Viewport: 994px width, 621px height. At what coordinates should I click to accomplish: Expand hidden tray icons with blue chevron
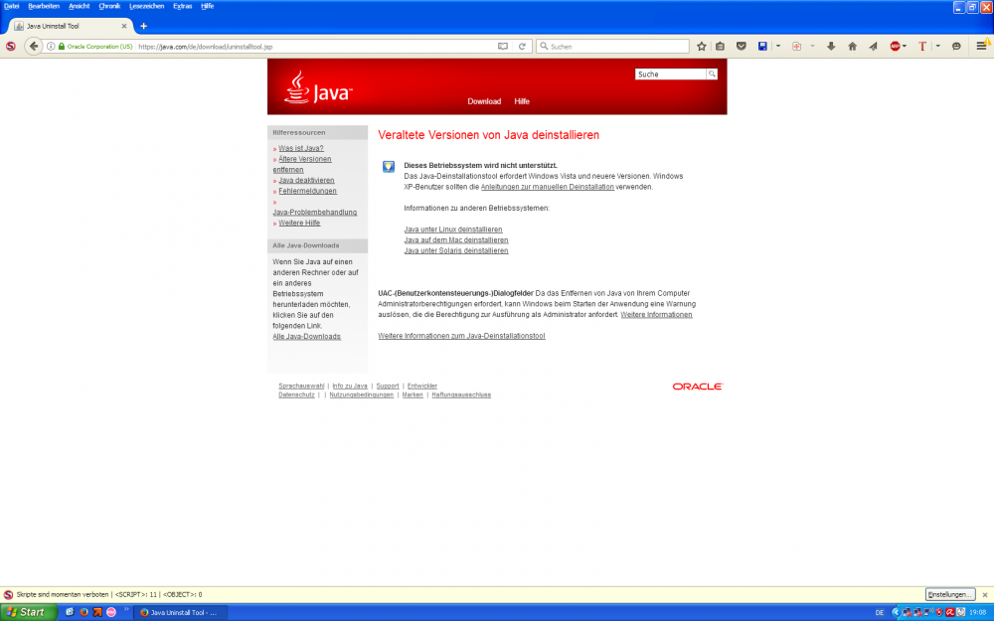click(896, 612)
